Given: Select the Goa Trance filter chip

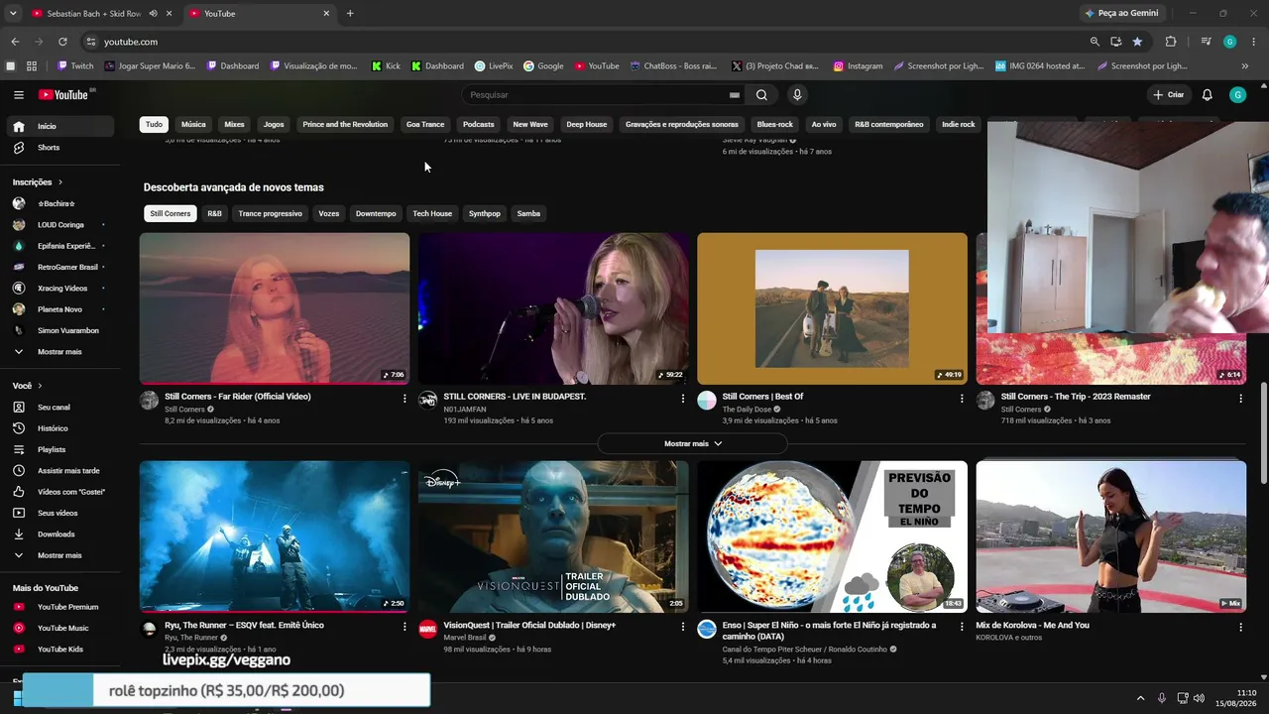Looking at the screenshot, I should tap(425, 125).
